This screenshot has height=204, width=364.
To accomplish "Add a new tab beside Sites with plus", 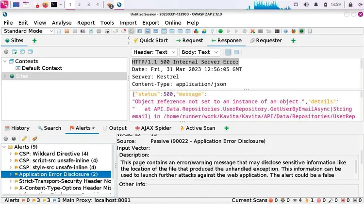I will coord(34,41).
